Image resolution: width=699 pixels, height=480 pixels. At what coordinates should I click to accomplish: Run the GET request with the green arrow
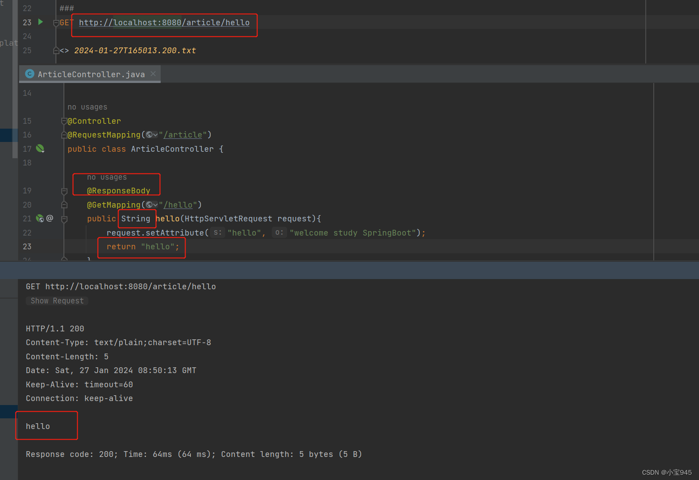40,22
